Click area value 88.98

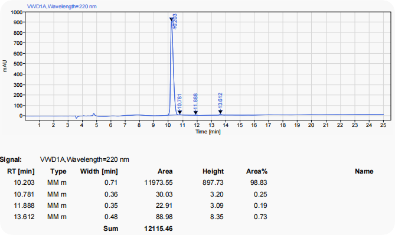(x=164, y=217)
